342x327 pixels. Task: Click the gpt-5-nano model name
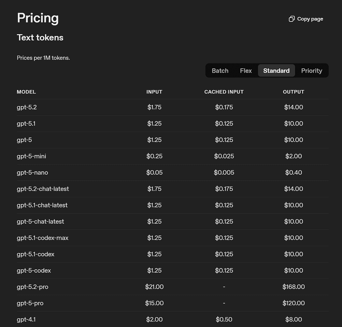pos(32,173)
